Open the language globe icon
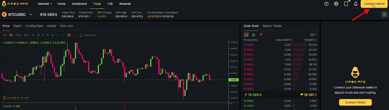Image resolution: width=389 pixels, height=110 pixels. (x=336, y=4)
